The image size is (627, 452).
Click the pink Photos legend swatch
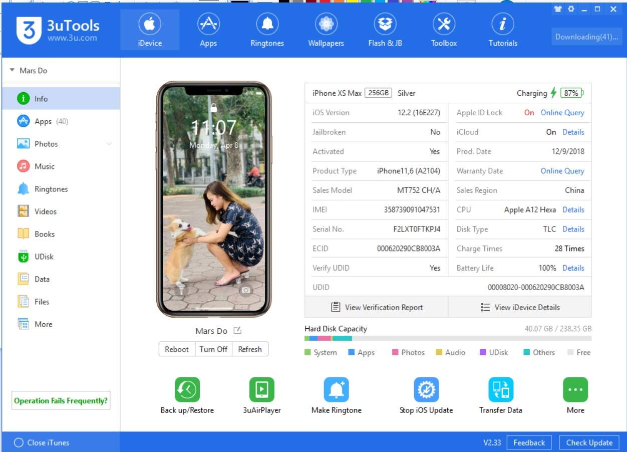395,352
